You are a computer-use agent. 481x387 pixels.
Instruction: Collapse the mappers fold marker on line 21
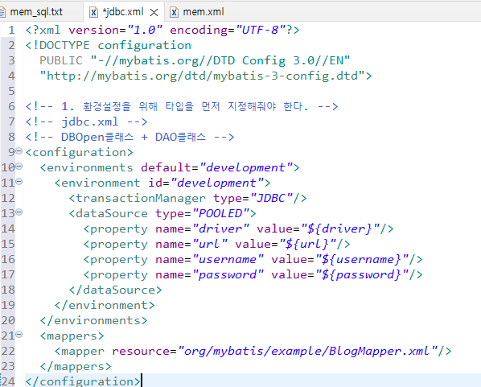point(19,335)
